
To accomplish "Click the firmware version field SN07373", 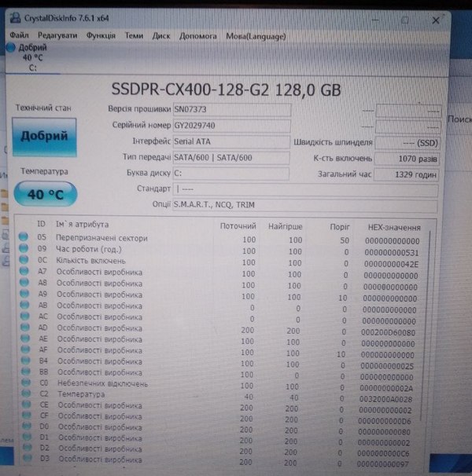I will coord(231,110).
